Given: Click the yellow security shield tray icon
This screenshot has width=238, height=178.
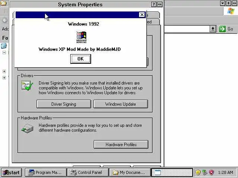Looking at the screenshot, I should (198, 172).
